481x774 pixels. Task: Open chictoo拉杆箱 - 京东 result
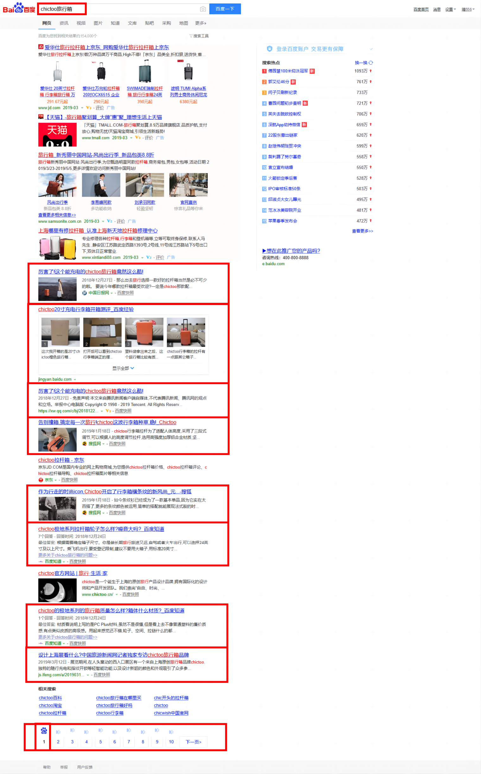(x=61, y=460)
